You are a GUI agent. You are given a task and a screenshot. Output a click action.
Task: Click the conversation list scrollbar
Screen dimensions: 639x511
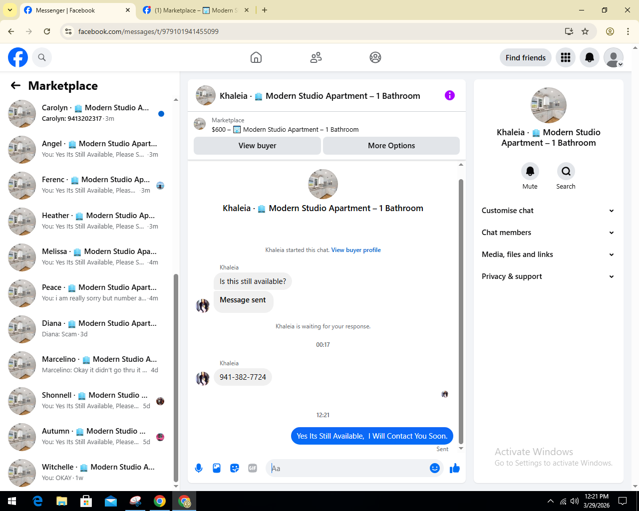click(176, 378)
